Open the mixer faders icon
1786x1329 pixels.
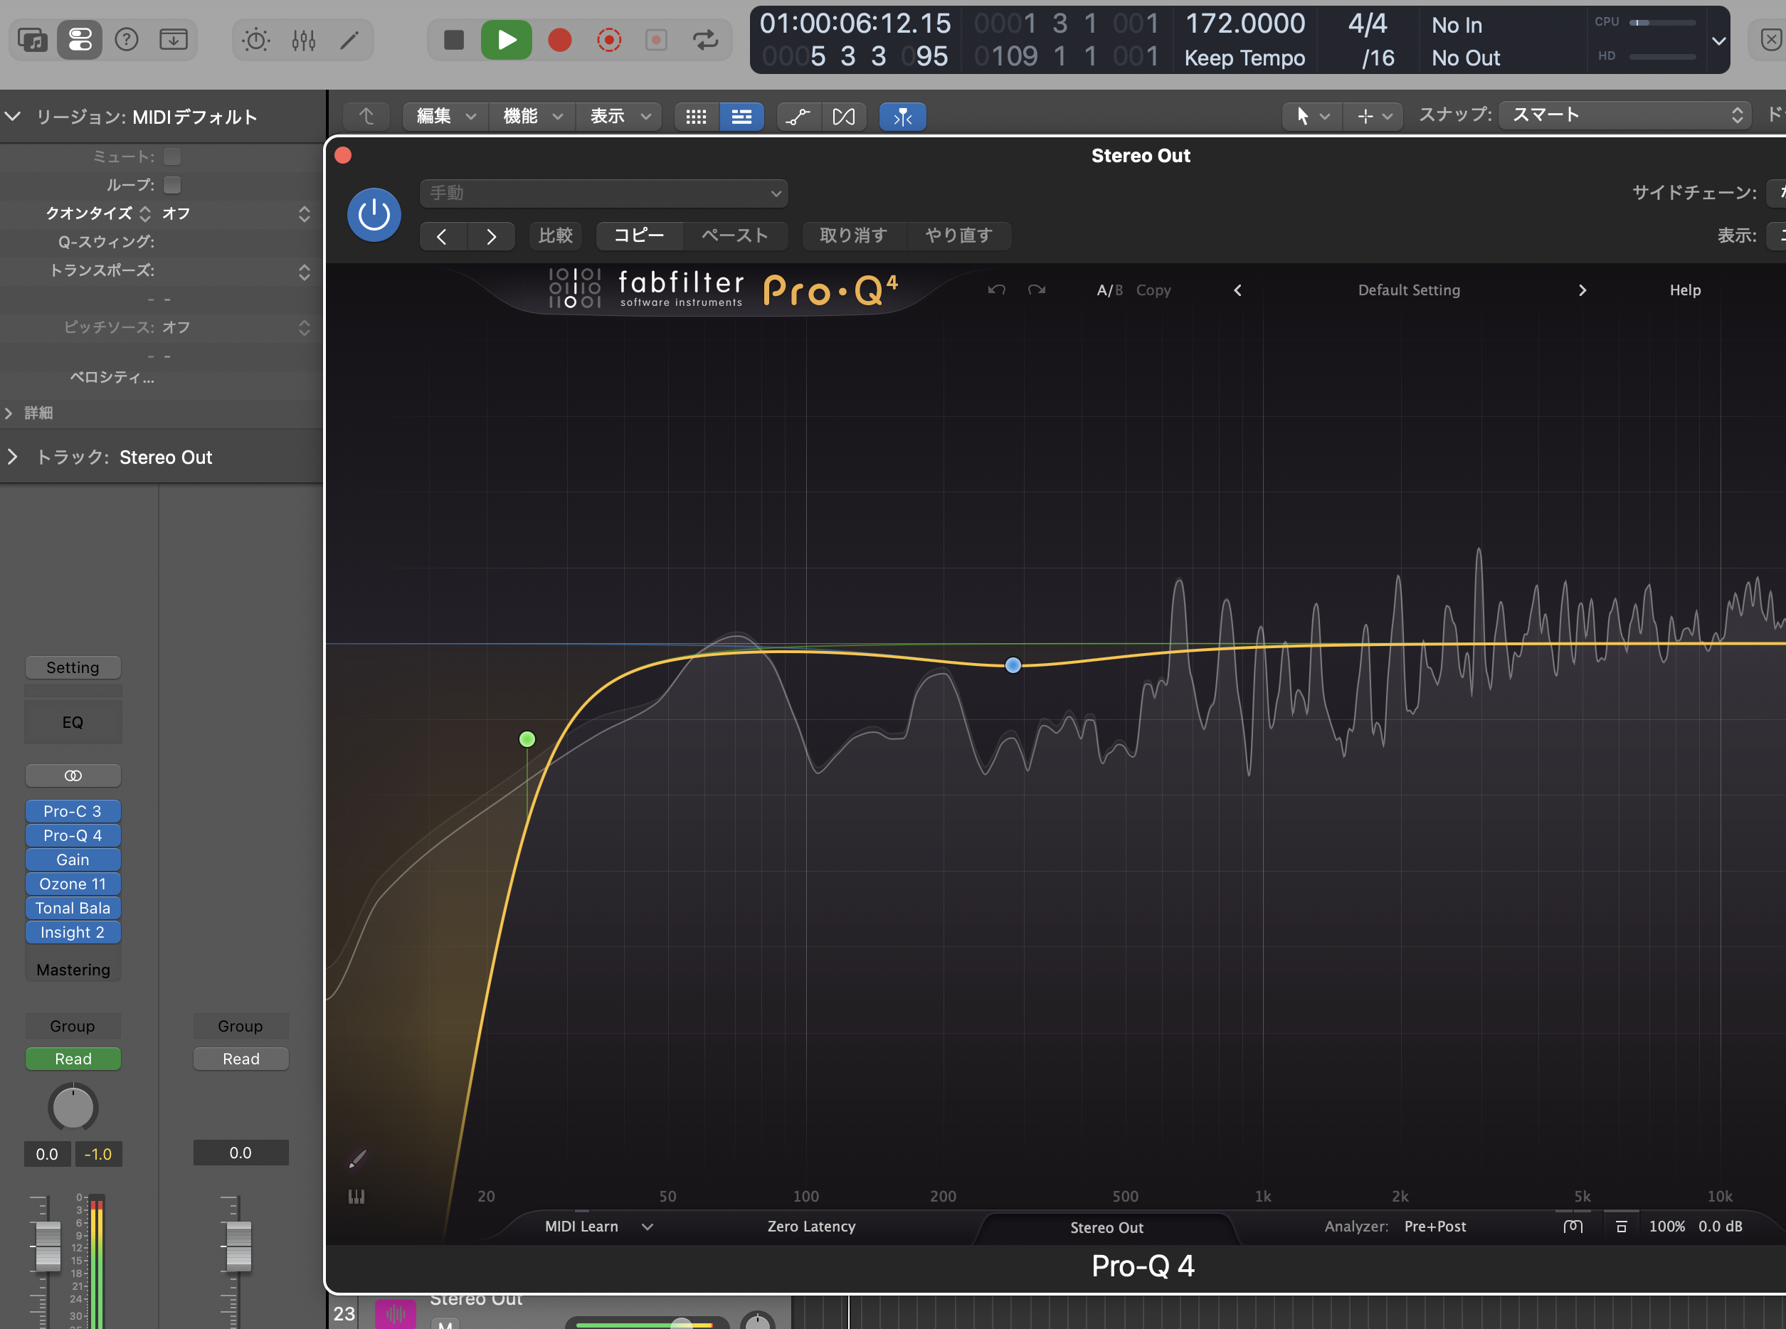303,39
